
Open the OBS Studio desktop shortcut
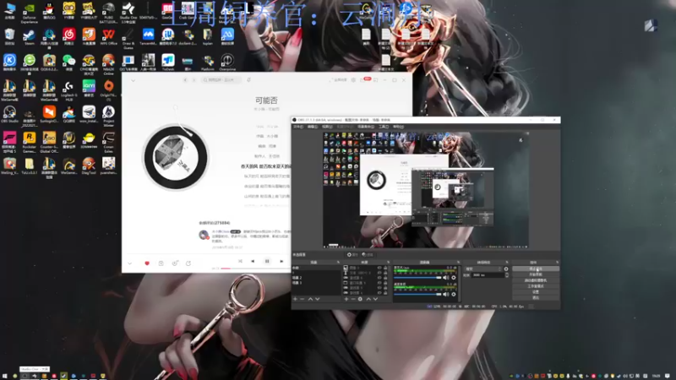click(9, 114)
